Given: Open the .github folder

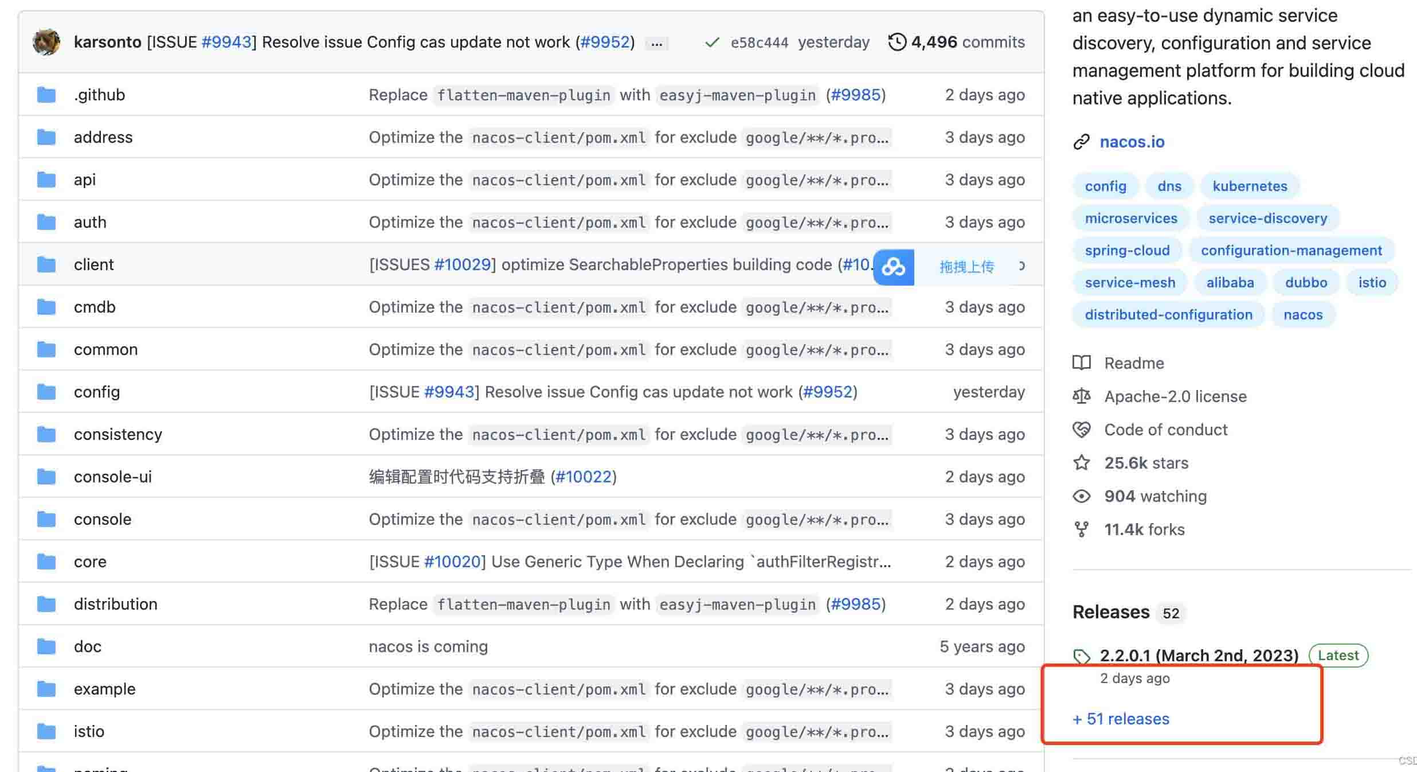Looking at the screenshot, I should 99,95.
